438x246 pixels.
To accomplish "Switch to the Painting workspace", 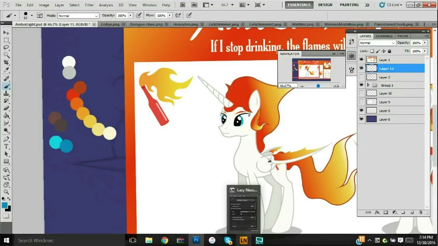I will tap(349, 5).
